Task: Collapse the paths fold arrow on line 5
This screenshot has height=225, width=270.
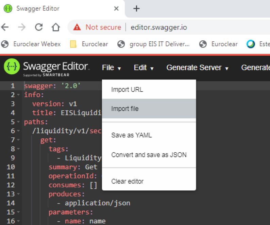Action: coord(18,122)
